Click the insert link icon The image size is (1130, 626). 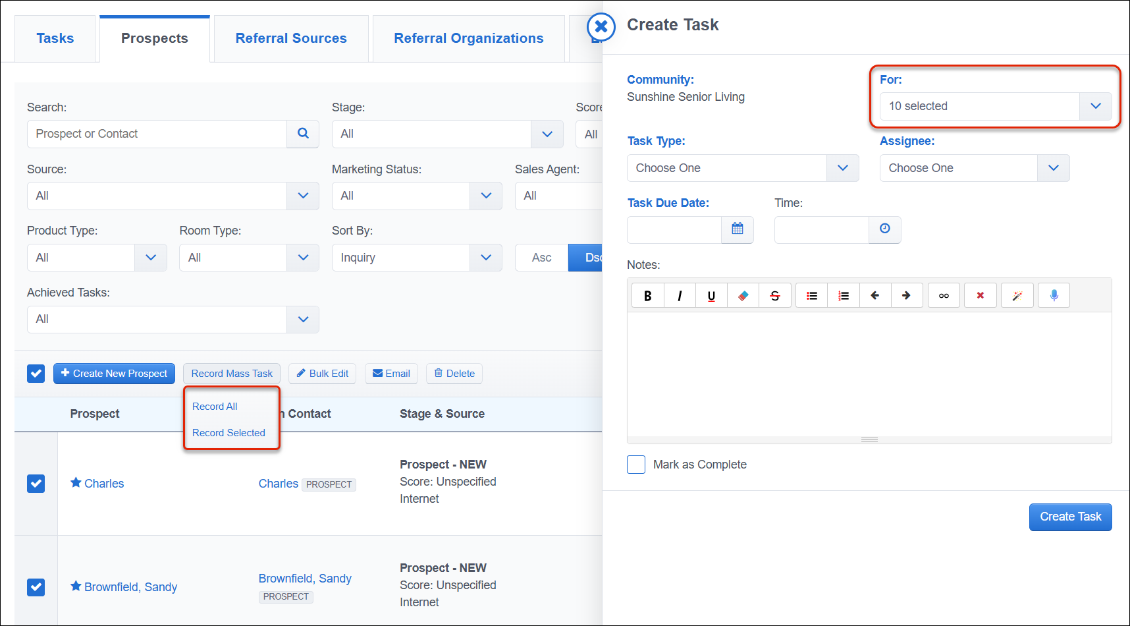[944, 296]
